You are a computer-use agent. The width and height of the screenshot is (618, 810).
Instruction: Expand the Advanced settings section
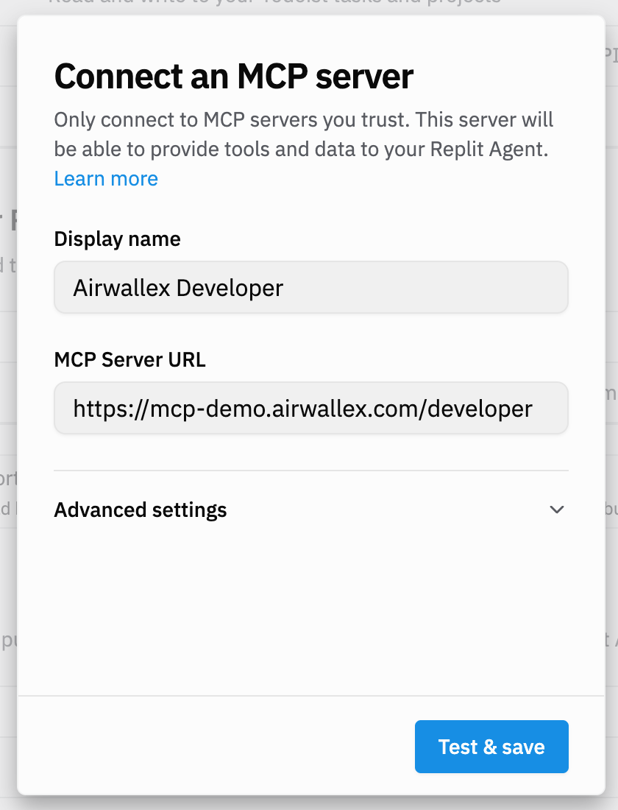[x=140, y=510]
